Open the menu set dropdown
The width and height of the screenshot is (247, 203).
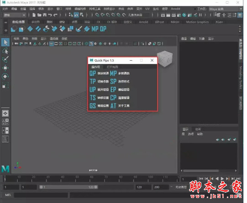pyautogui.click(x=15, y=15)
